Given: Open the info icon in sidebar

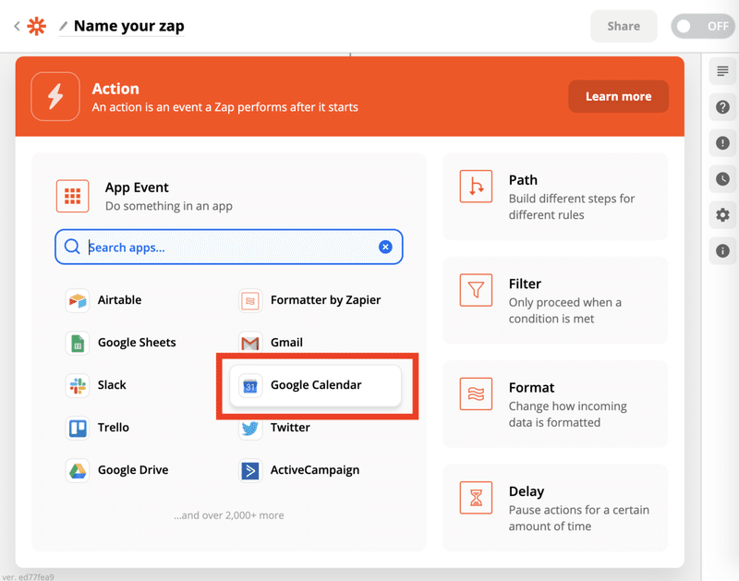Looking at the screenshot, I should point(722,250).
